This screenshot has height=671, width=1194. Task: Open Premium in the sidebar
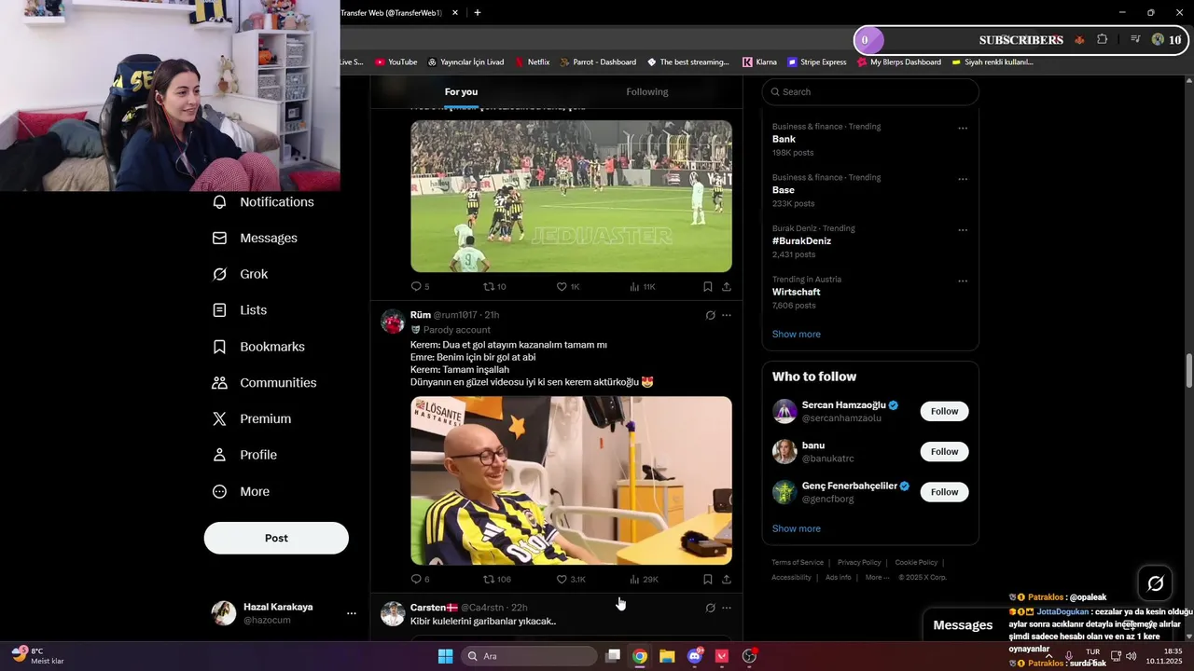[252, 419]
